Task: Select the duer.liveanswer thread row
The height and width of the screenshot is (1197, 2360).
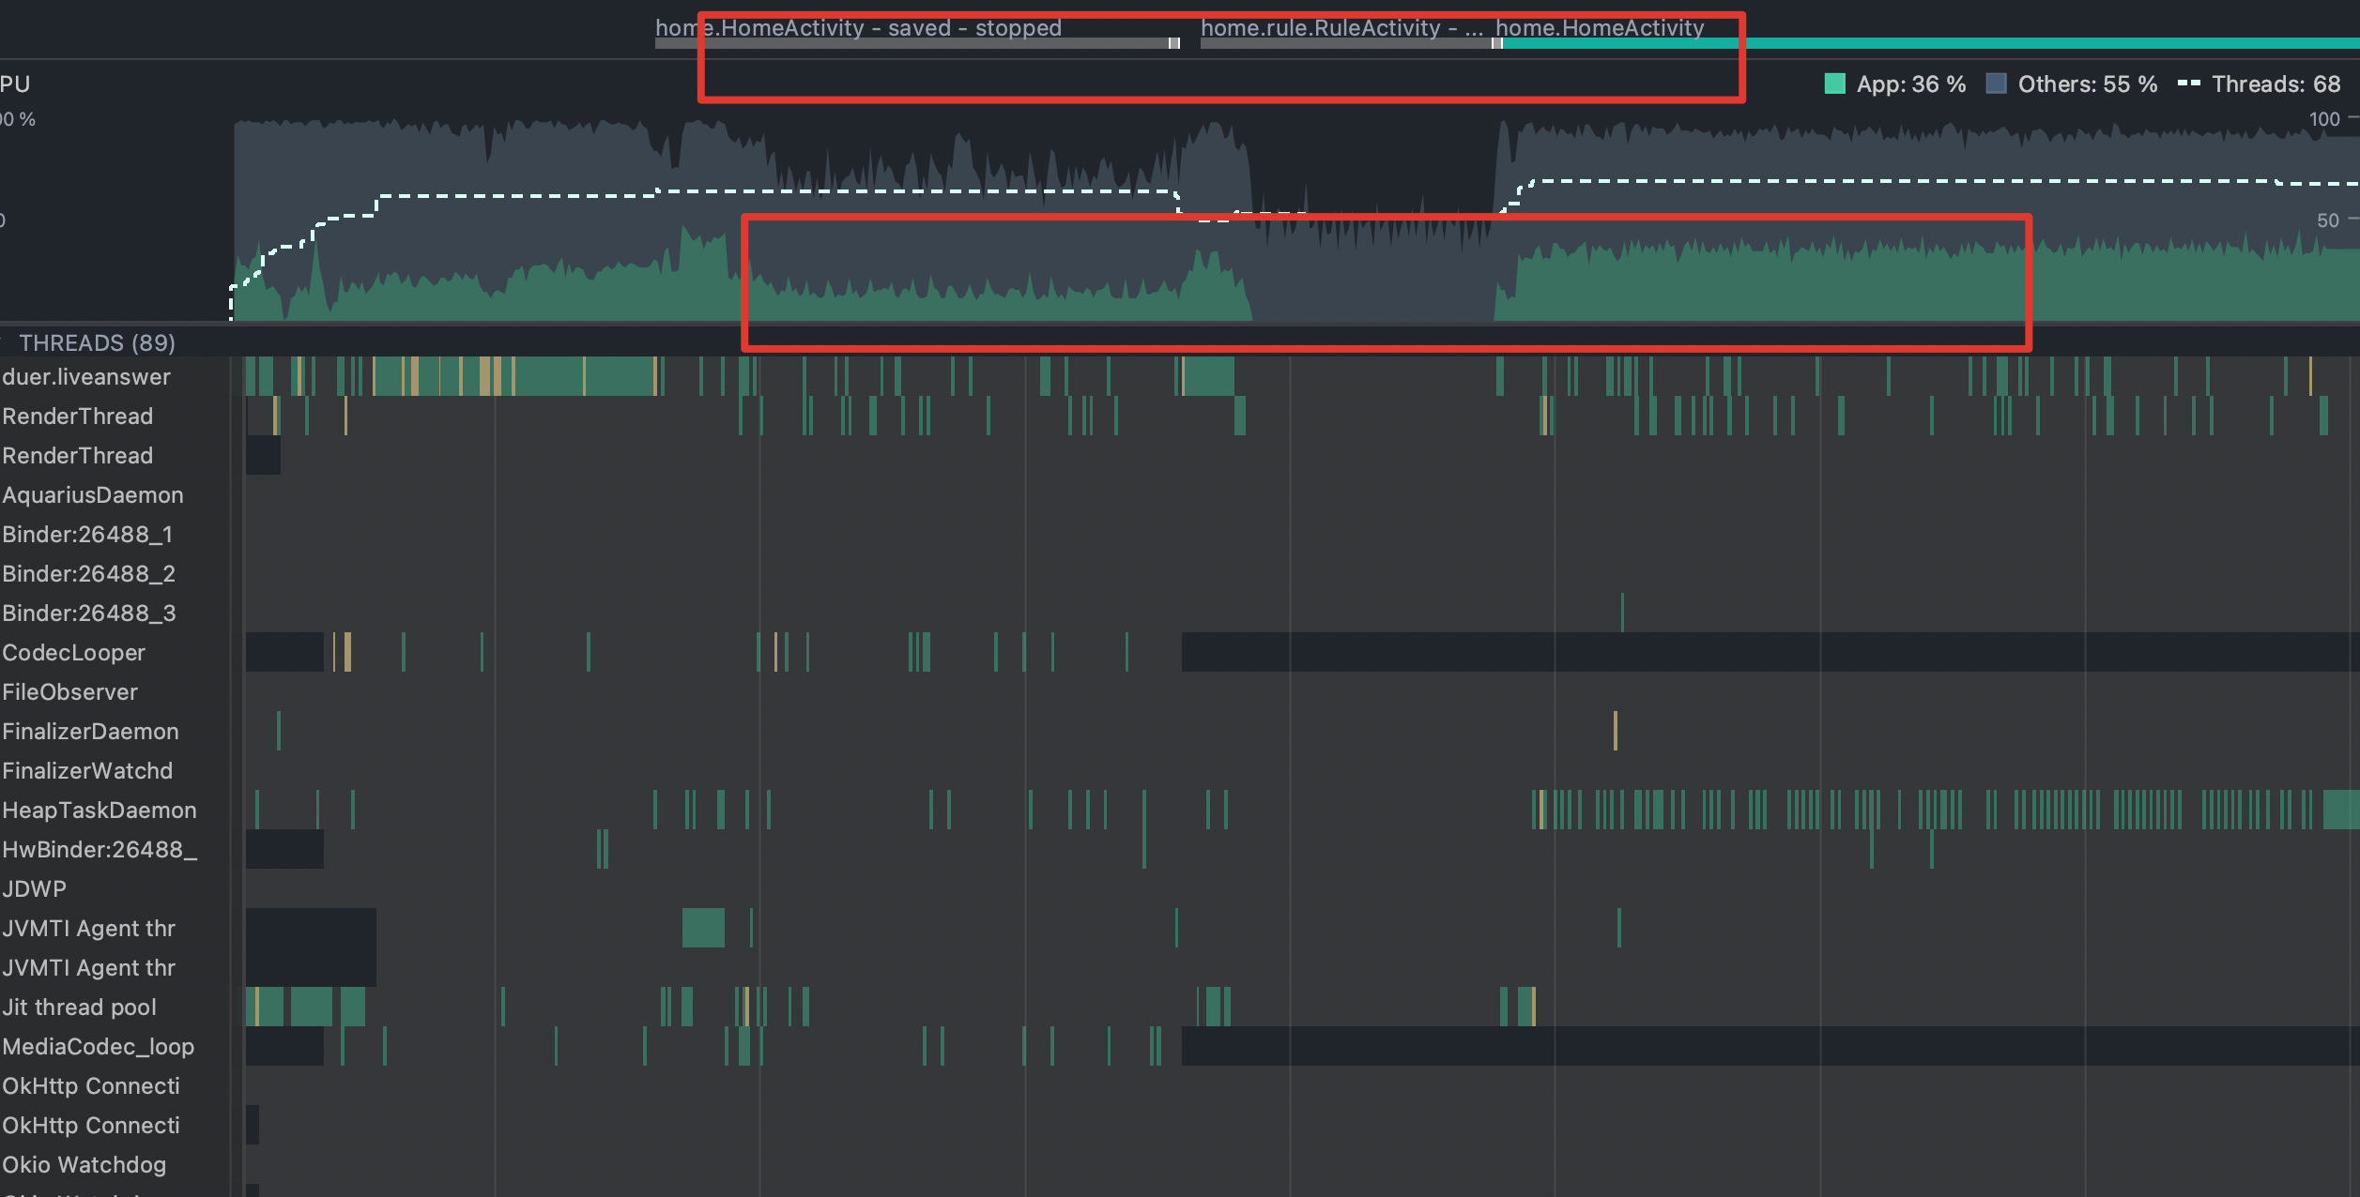Action: pos(87,376)
